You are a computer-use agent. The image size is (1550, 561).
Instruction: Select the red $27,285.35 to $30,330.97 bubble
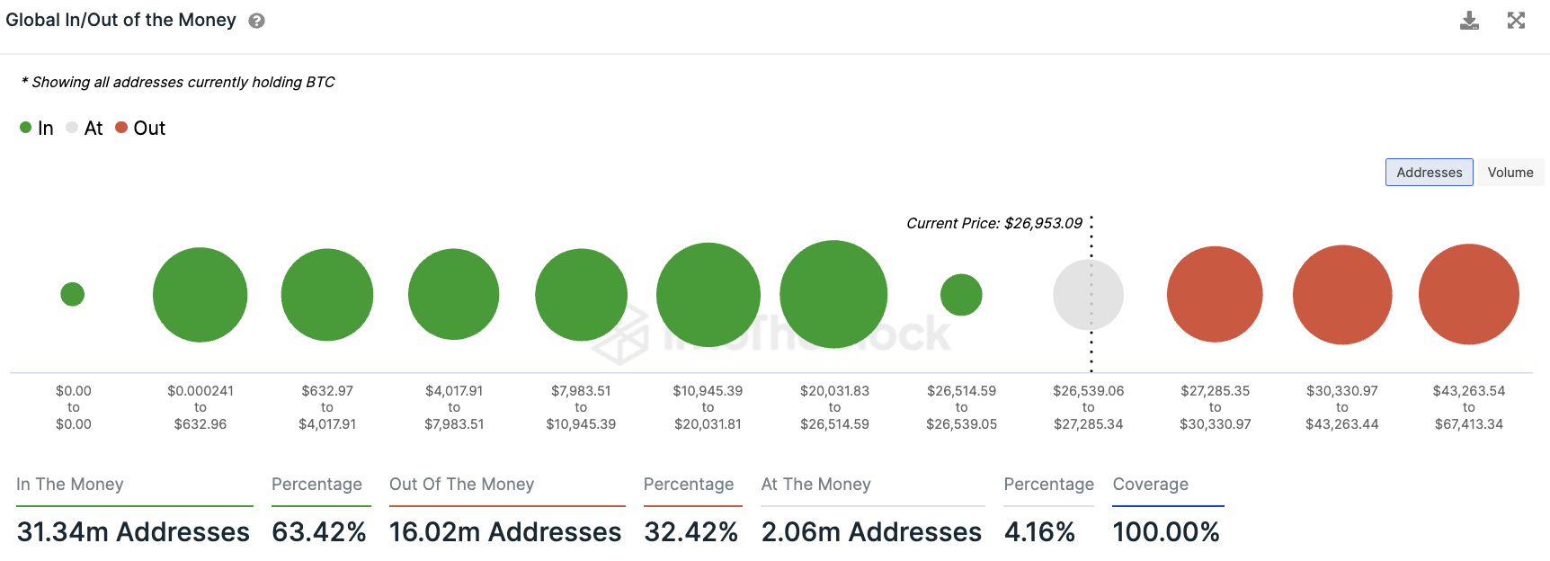(1215, 295)
